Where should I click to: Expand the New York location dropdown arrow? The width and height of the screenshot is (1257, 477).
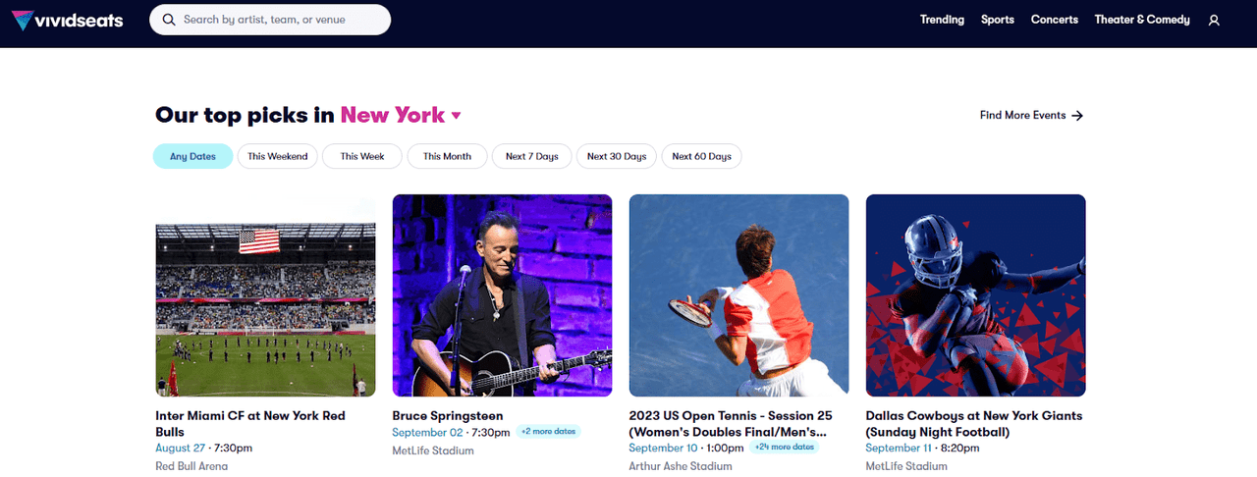click(x=456, y=116)
